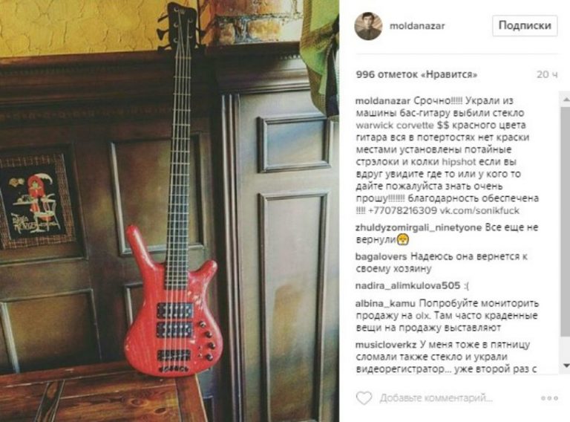Open vk.com/sonikfuck link in caption
The image size is (570, 422).
[479, 210]
